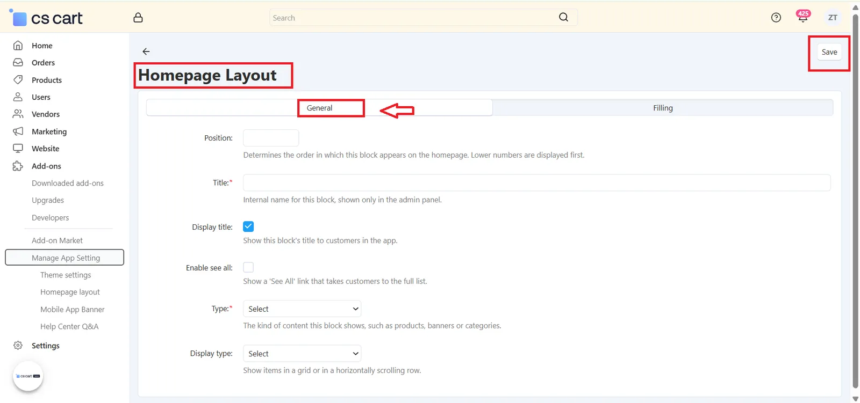
Task: Click the Save button
Action: click(829, 52)
